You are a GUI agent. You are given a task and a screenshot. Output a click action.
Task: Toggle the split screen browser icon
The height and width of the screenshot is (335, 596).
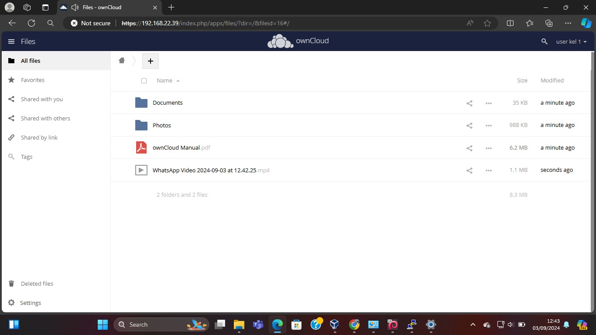(x=510, y=23)
